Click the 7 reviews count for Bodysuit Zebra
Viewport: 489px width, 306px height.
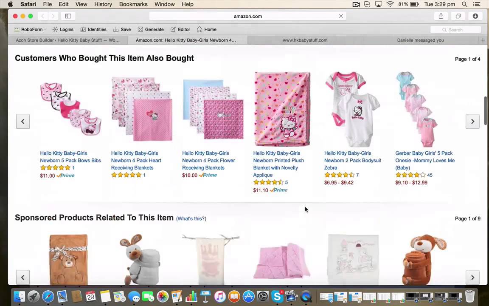click(357, 175)
